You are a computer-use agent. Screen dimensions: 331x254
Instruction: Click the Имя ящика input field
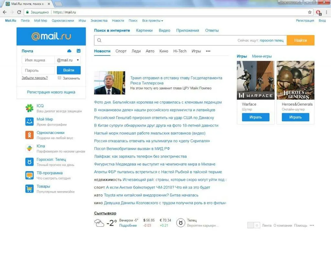pos(38,60)
